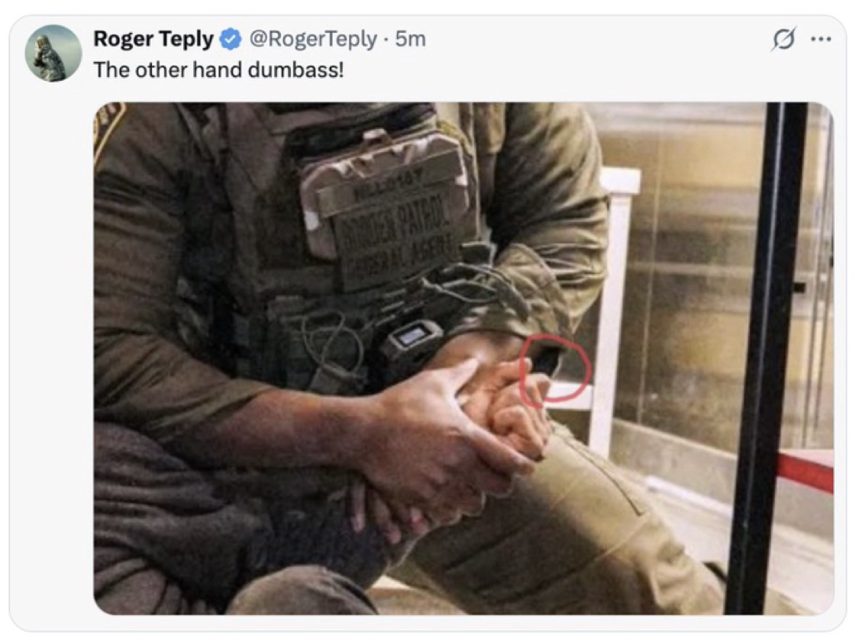Click the shoulder emblem patch in the photo
The height and width of the screenshot is (638, 859).
tap(108, 130)
